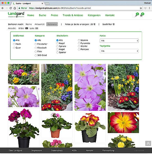152x154 pixels.
Task: Reload the page in browser
Action: [x=11, y=8]
